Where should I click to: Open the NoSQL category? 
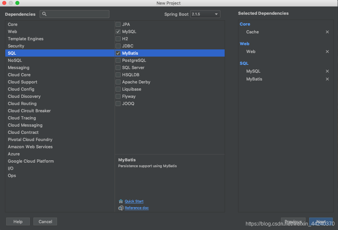click(x=60, y=60)
